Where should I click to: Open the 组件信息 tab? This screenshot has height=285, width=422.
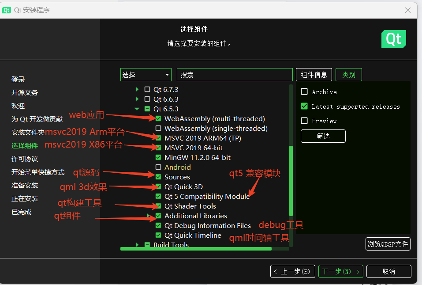(x=314, y=75)
